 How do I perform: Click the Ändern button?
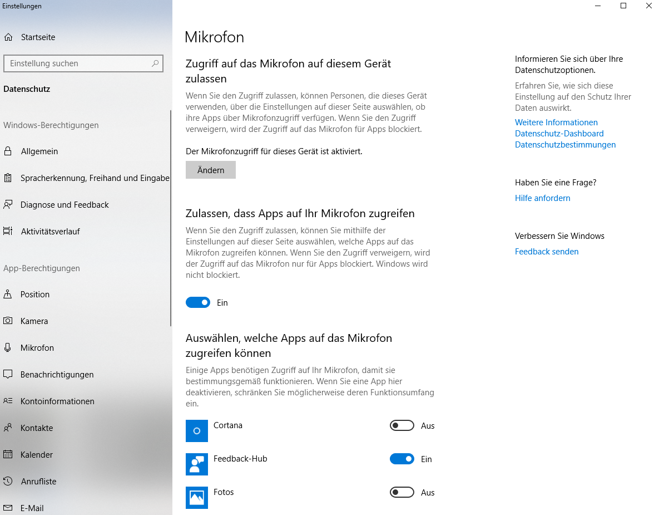coord(211,170)
